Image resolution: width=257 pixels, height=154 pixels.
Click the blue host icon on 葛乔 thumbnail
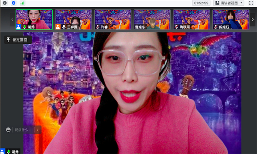[x=18, y=27]
